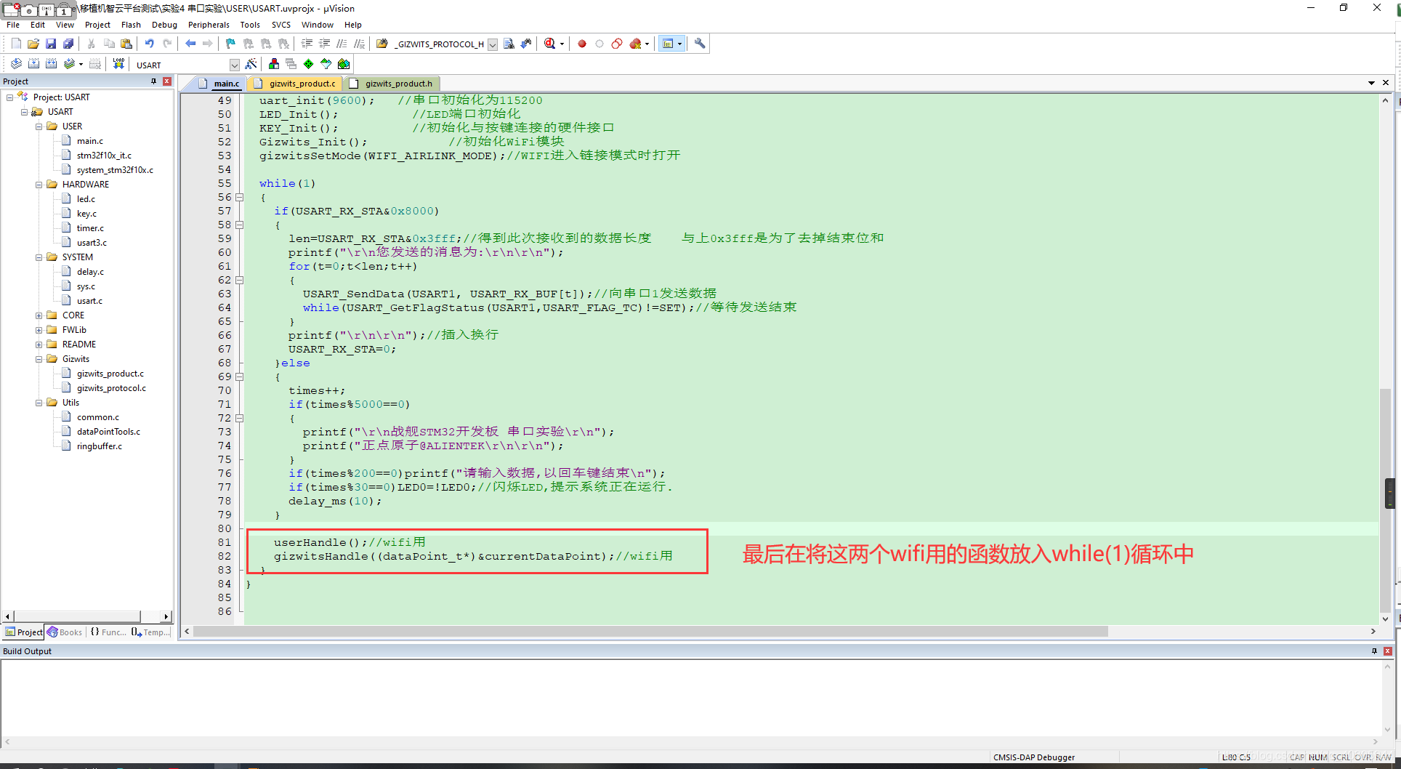Open debug find dropdown arrow
Screen dimensions: 1401x769
coord(562,44)
